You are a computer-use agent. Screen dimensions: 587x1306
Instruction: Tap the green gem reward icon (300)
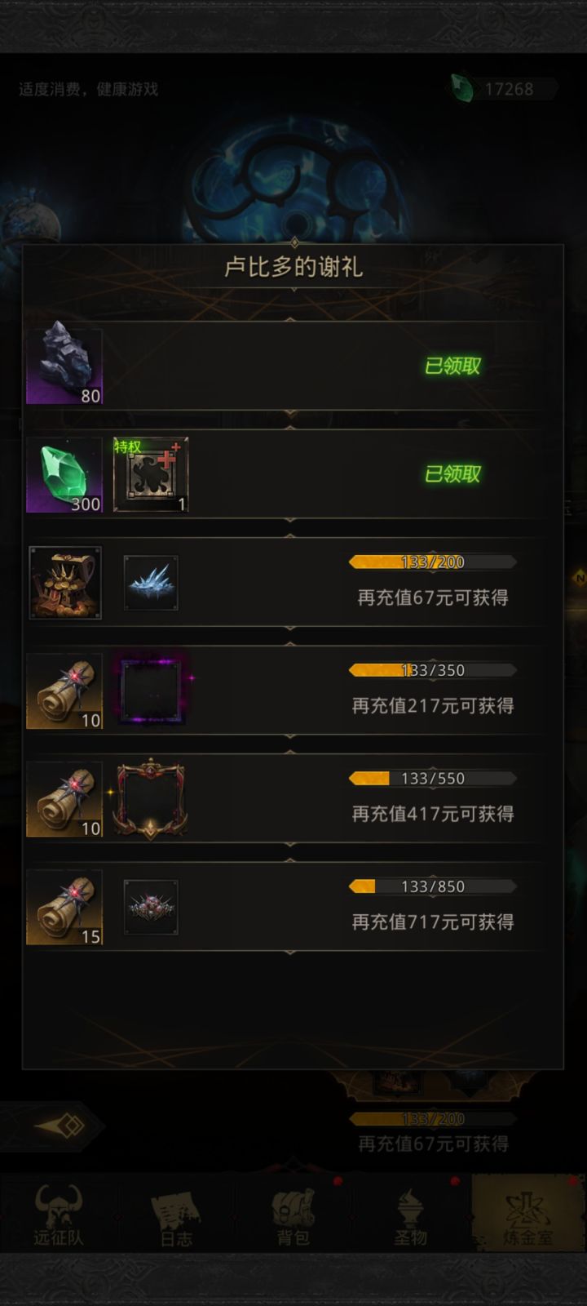pyautogui.click(x=64, y=474)
